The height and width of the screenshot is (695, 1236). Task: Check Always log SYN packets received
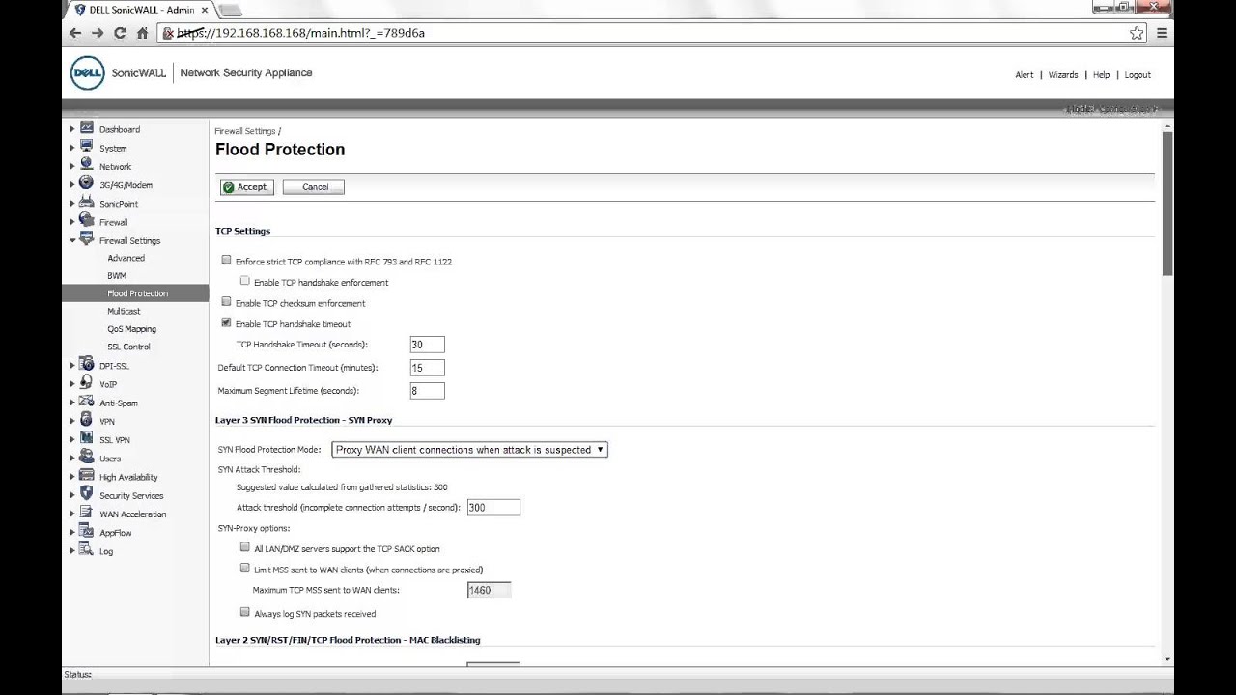click(245, 612)
